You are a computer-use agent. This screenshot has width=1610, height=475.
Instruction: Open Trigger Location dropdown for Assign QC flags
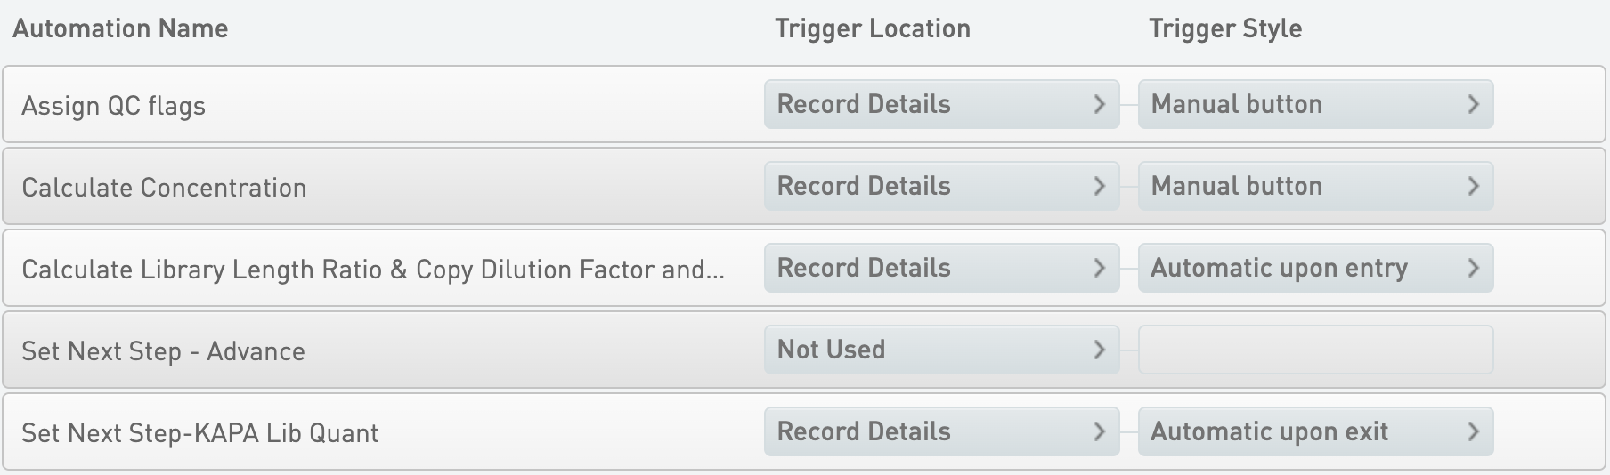click(940, 104)
